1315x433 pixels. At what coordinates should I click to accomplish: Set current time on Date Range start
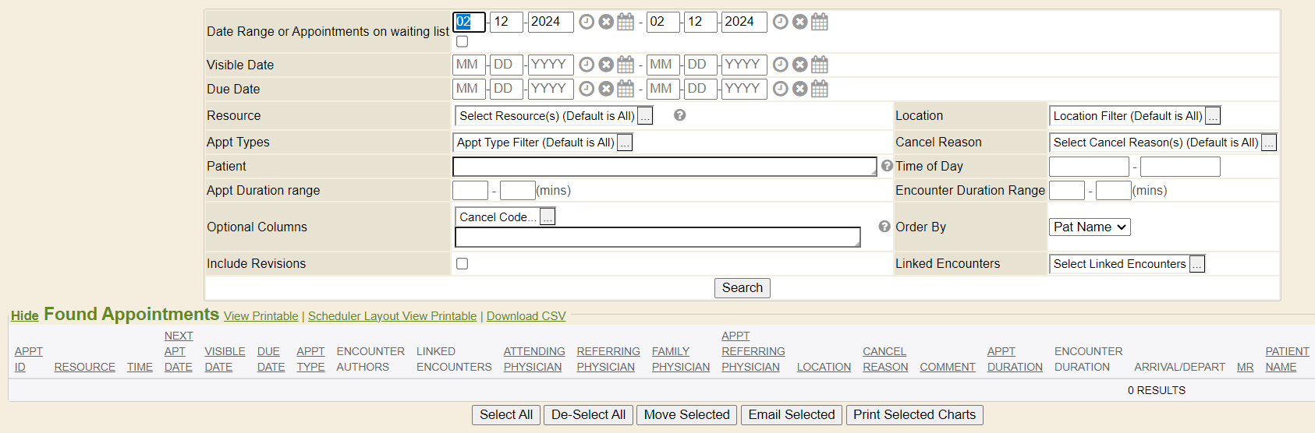tap(587, 22)
